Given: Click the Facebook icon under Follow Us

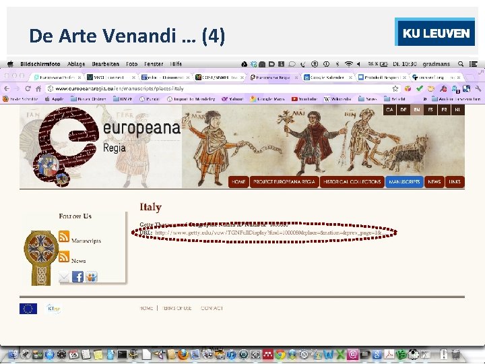Looking at the screenshot, I should (x=77, y=277).
